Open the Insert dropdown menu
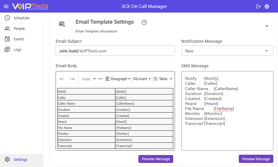Image resolution: width=278 pixels, height=167 pixels. point(142,79)
